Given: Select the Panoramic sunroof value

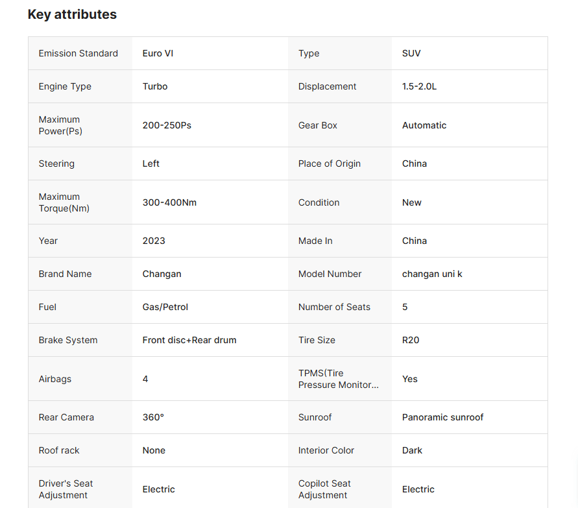Looking at the screenshot, I should (x=443, y=417).
